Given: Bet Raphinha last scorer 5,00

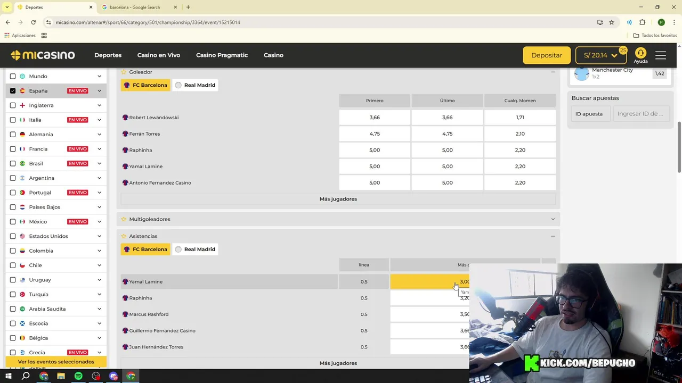Looking at the screenshot, I should point(448,150).
